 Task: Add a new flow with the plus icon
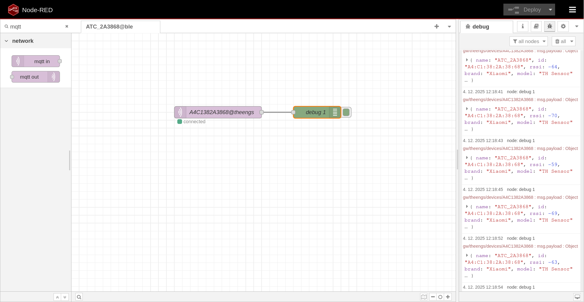click(x=436, y=26)
